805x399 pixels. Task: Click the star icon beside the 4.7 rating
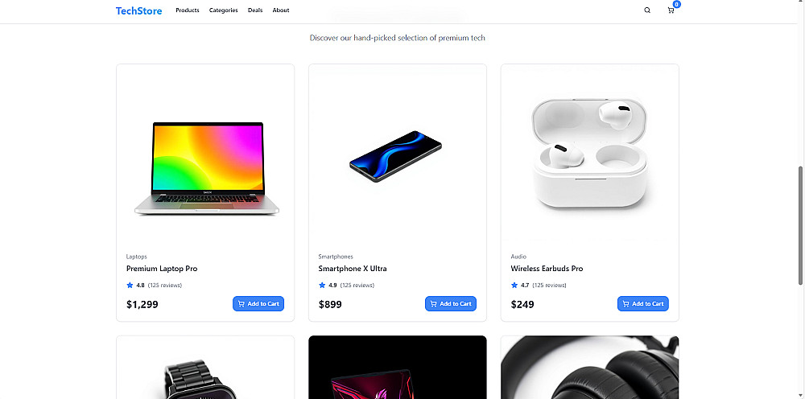[x=514, y=285]
